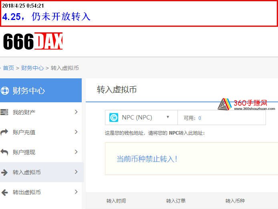Go to 财务中心 breadcrumb link
This screenshot has width=278, height=209.
point(32,68)
